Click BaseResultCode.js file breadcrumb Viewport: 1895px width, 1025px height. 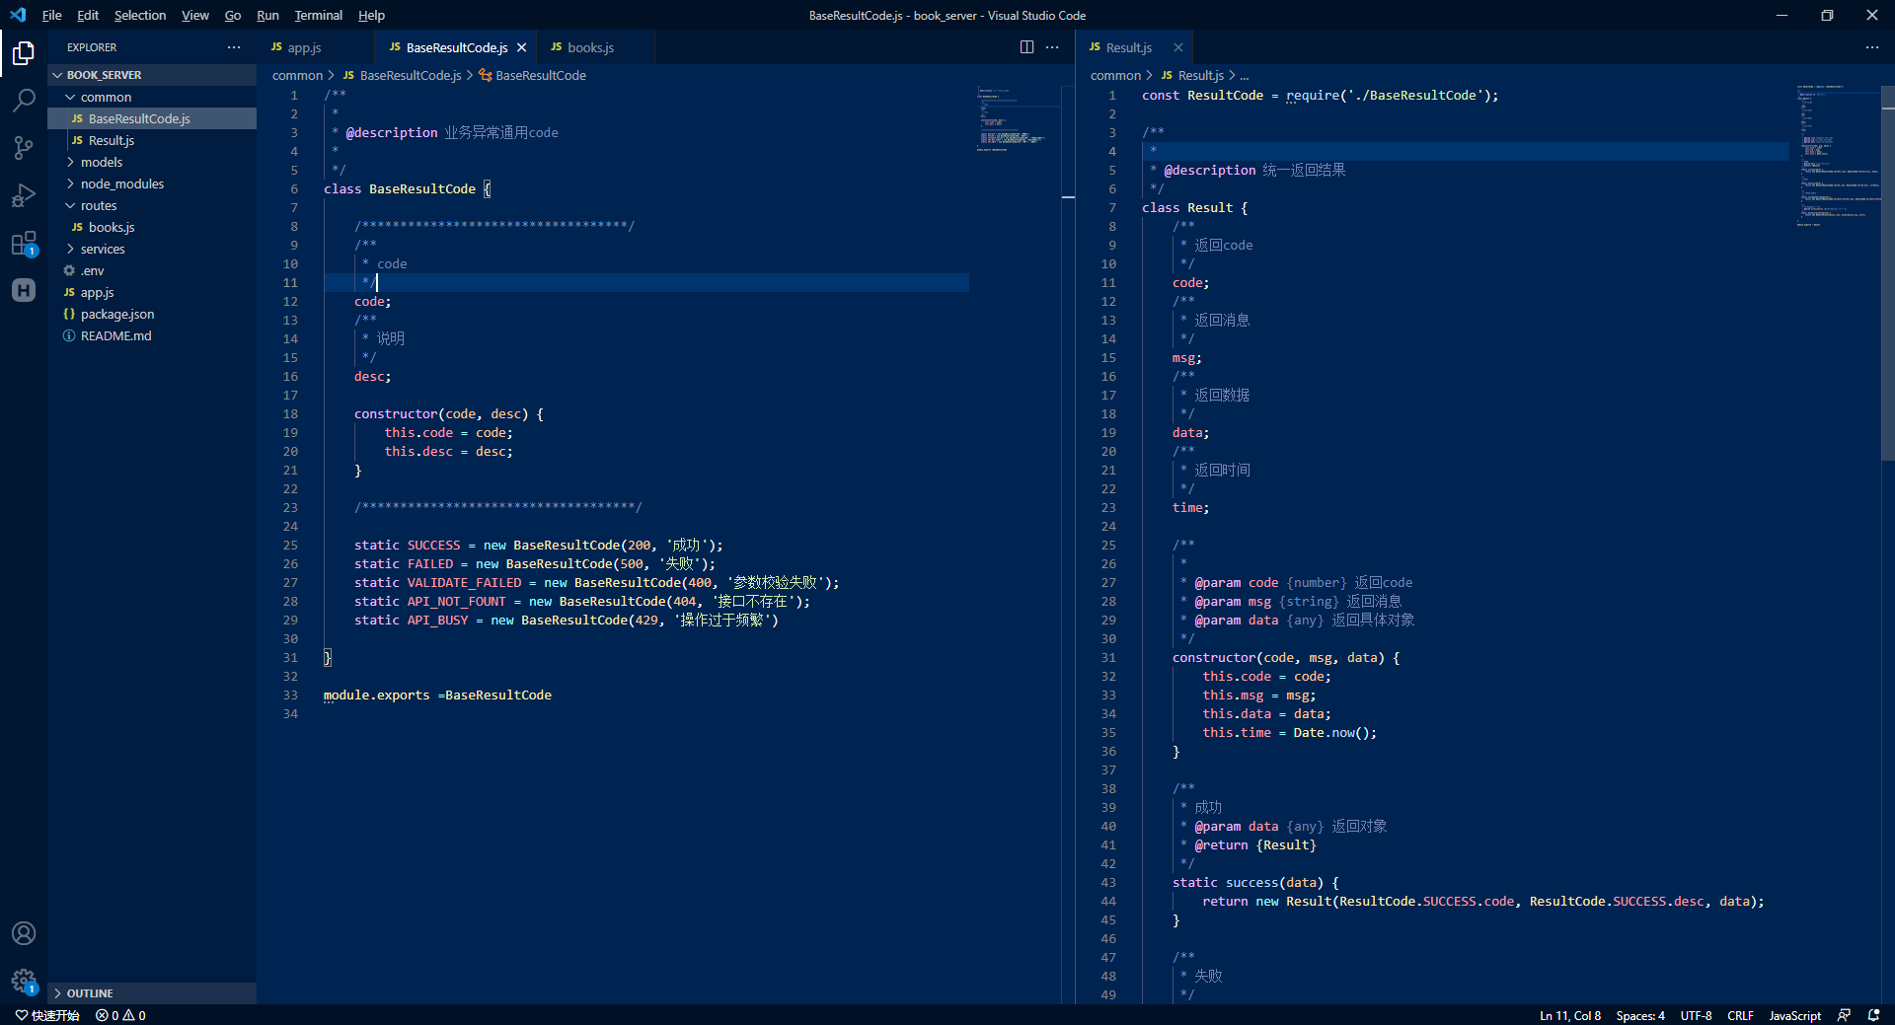click(402, 75)
